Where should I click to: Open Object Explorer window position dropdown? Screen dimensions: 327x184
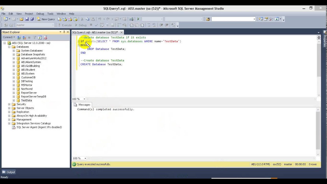click(x=60, y=32)
